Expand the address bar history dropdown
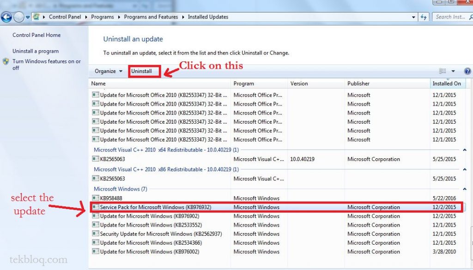The image size is (473, 270). click(413, 17)
